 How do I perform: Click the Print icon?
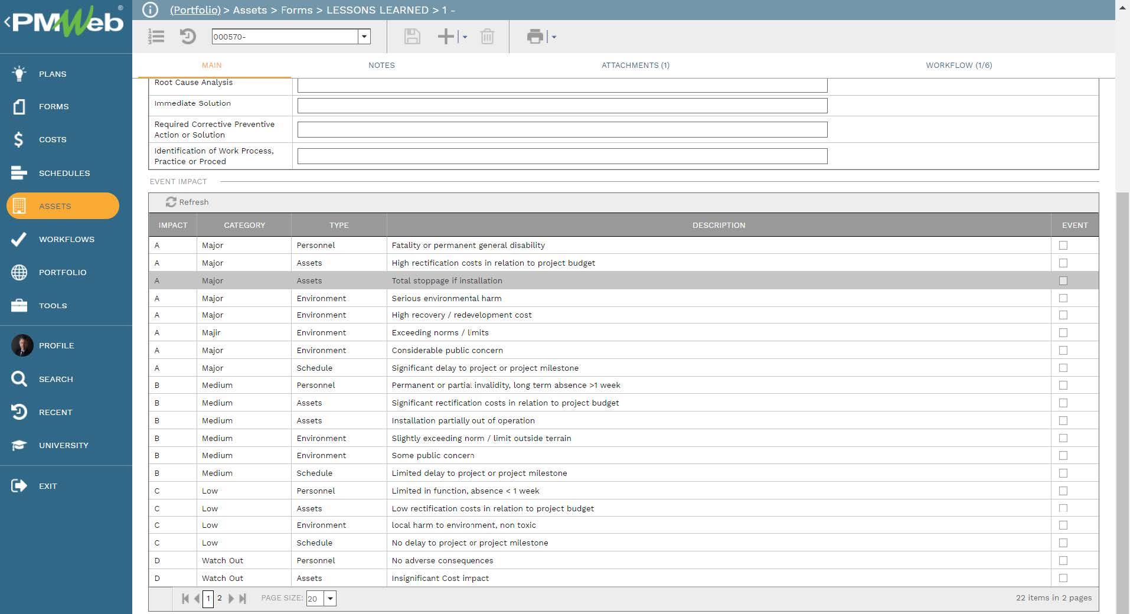(535, 37)
